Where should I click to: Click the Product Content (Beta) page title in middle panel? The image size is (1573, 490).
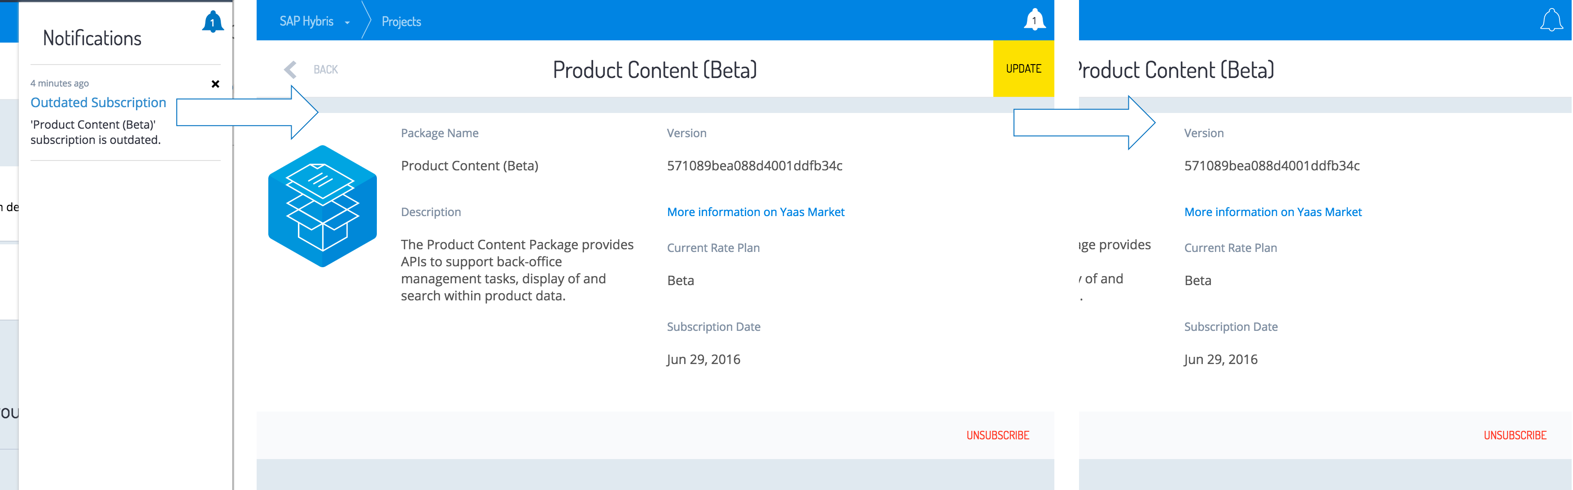[x=655, y=70]
